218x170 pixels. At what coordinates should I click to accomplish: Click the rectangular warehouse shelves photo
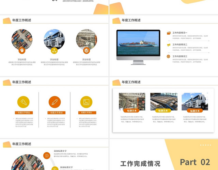(132, 102)
